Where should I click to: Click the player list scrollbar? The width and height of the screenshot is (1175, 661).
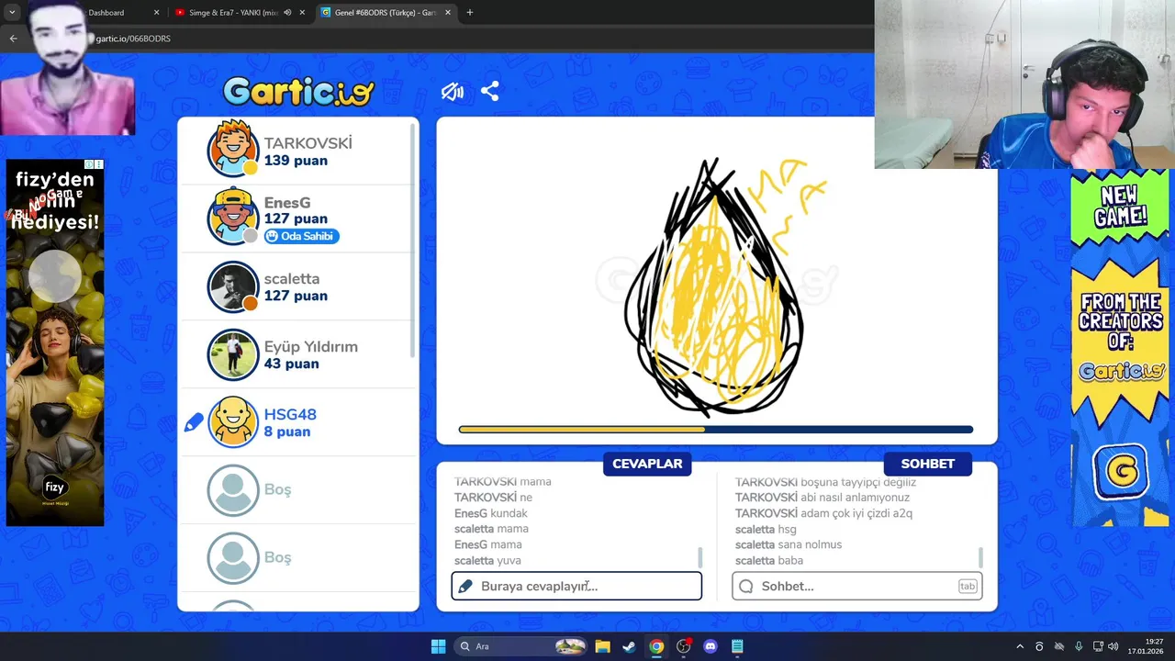tap(412, 241)
